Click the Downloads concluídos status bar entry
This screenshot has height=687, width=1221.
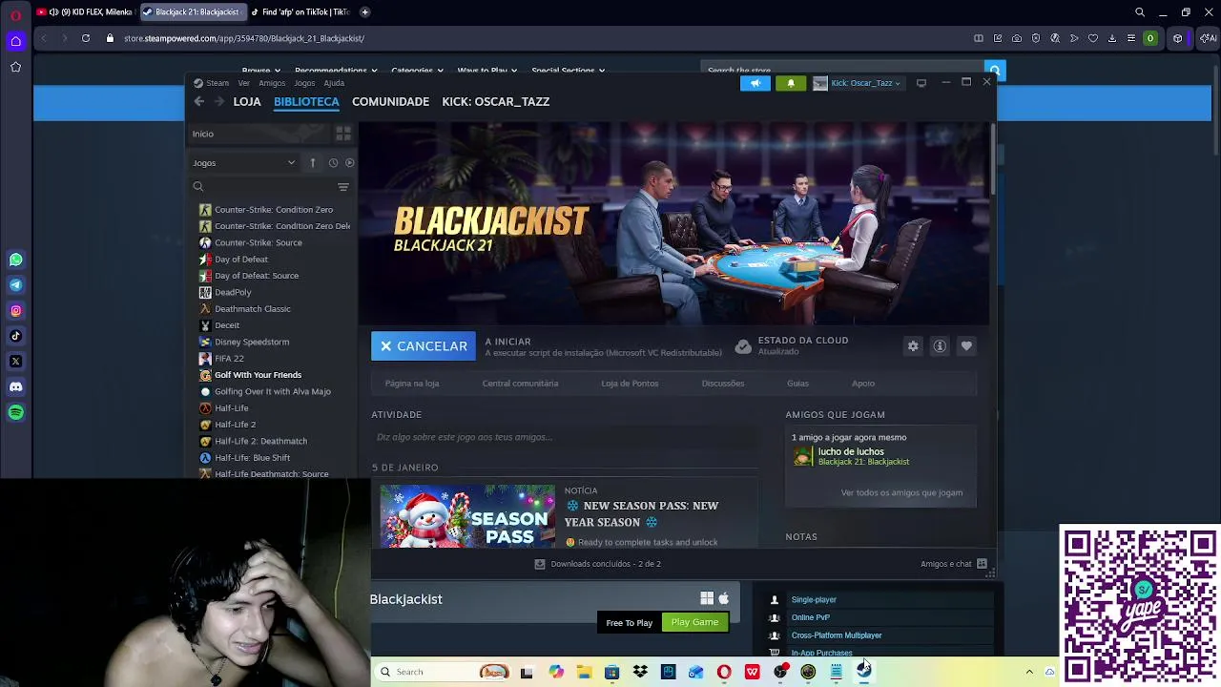point(597,564)
